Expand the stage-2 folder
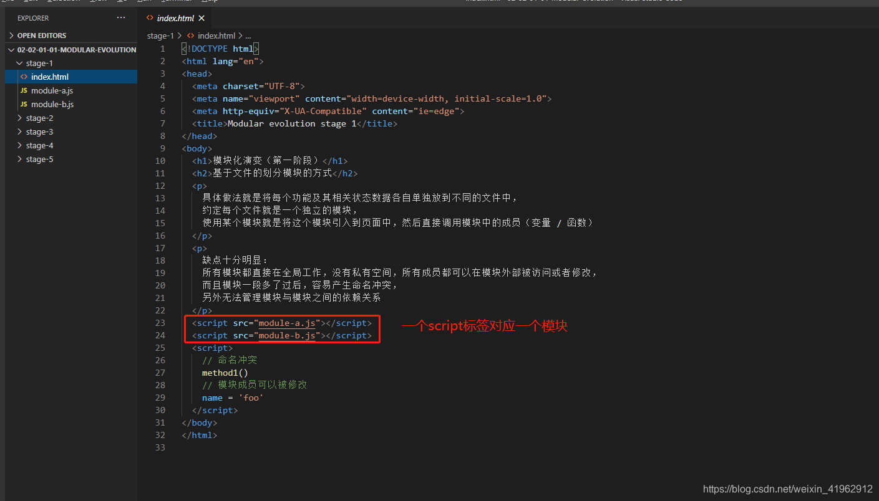This screenshot has width=879, height=501. coord(70,118)
